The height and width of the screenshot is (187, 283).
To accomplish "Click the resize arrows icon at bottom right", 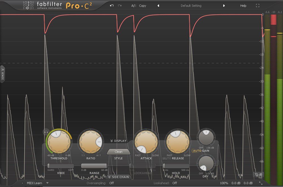I will [261, 183].
